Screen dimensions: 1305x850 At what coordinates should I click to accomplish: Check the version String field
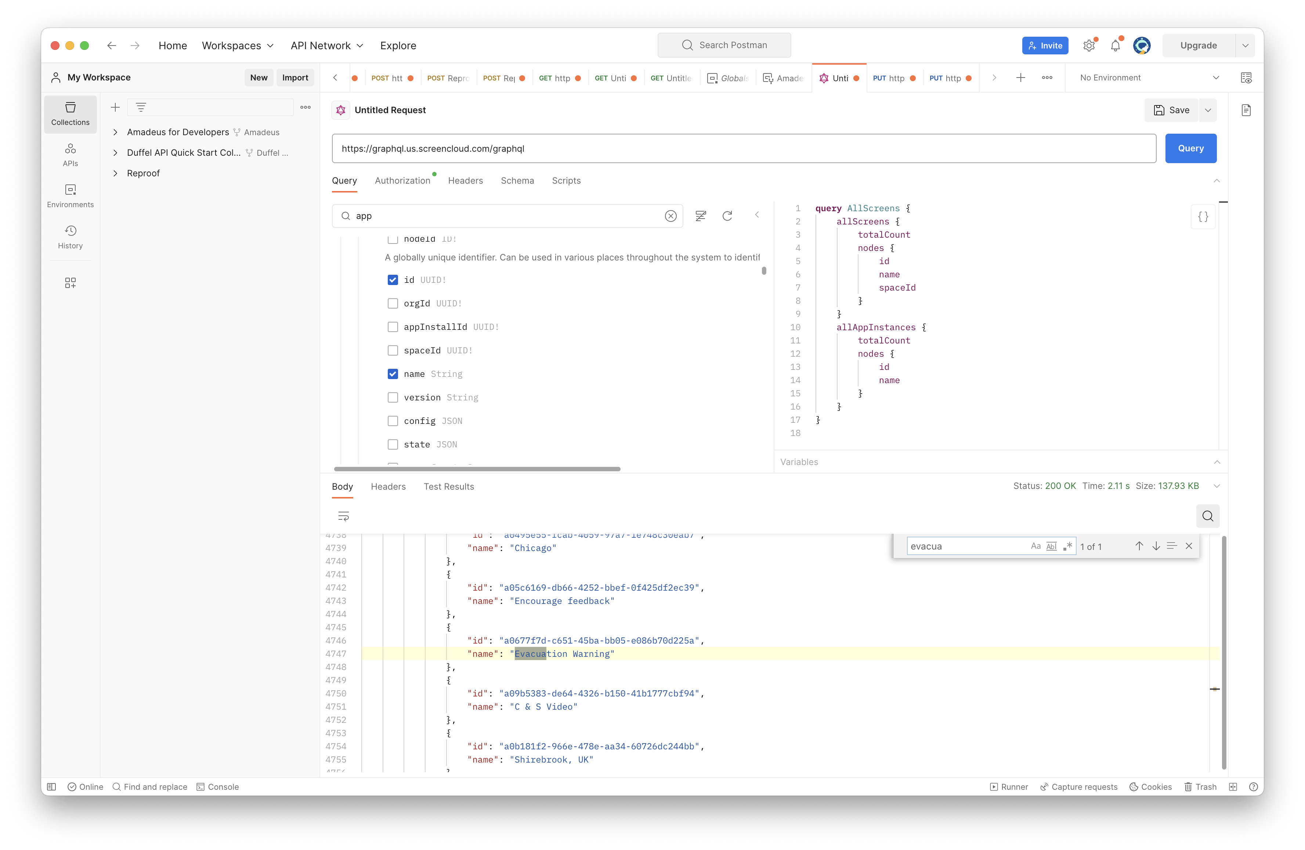click(x=393, y=397)
